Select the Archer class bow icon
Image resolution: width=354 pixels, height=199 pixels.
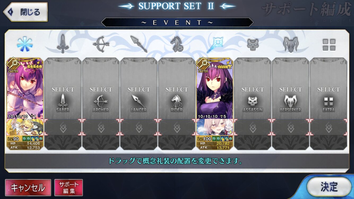[x=101, y=44]
